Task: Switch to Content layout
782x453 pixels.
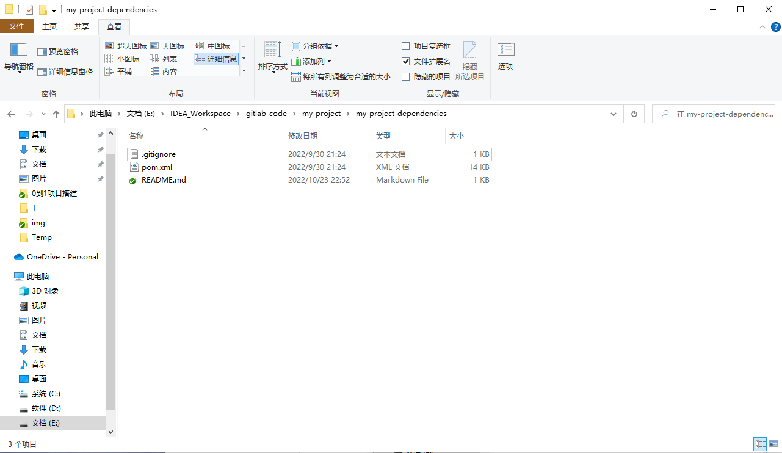Action: tap(164, 71)
